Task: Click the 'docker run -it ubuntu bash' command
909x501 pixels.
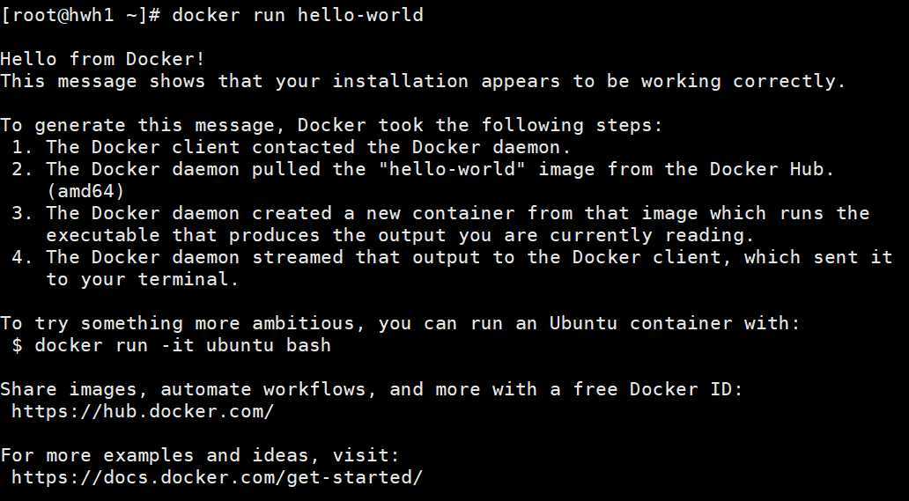Action: tap(182, 346)
